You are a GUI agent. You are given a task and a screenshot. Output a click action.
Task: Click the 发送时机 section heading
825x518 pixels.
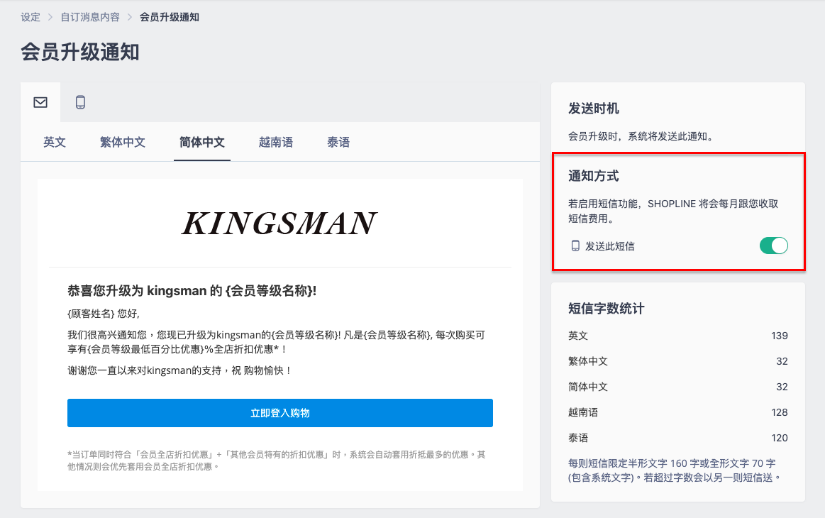click(x=594, y=109)
